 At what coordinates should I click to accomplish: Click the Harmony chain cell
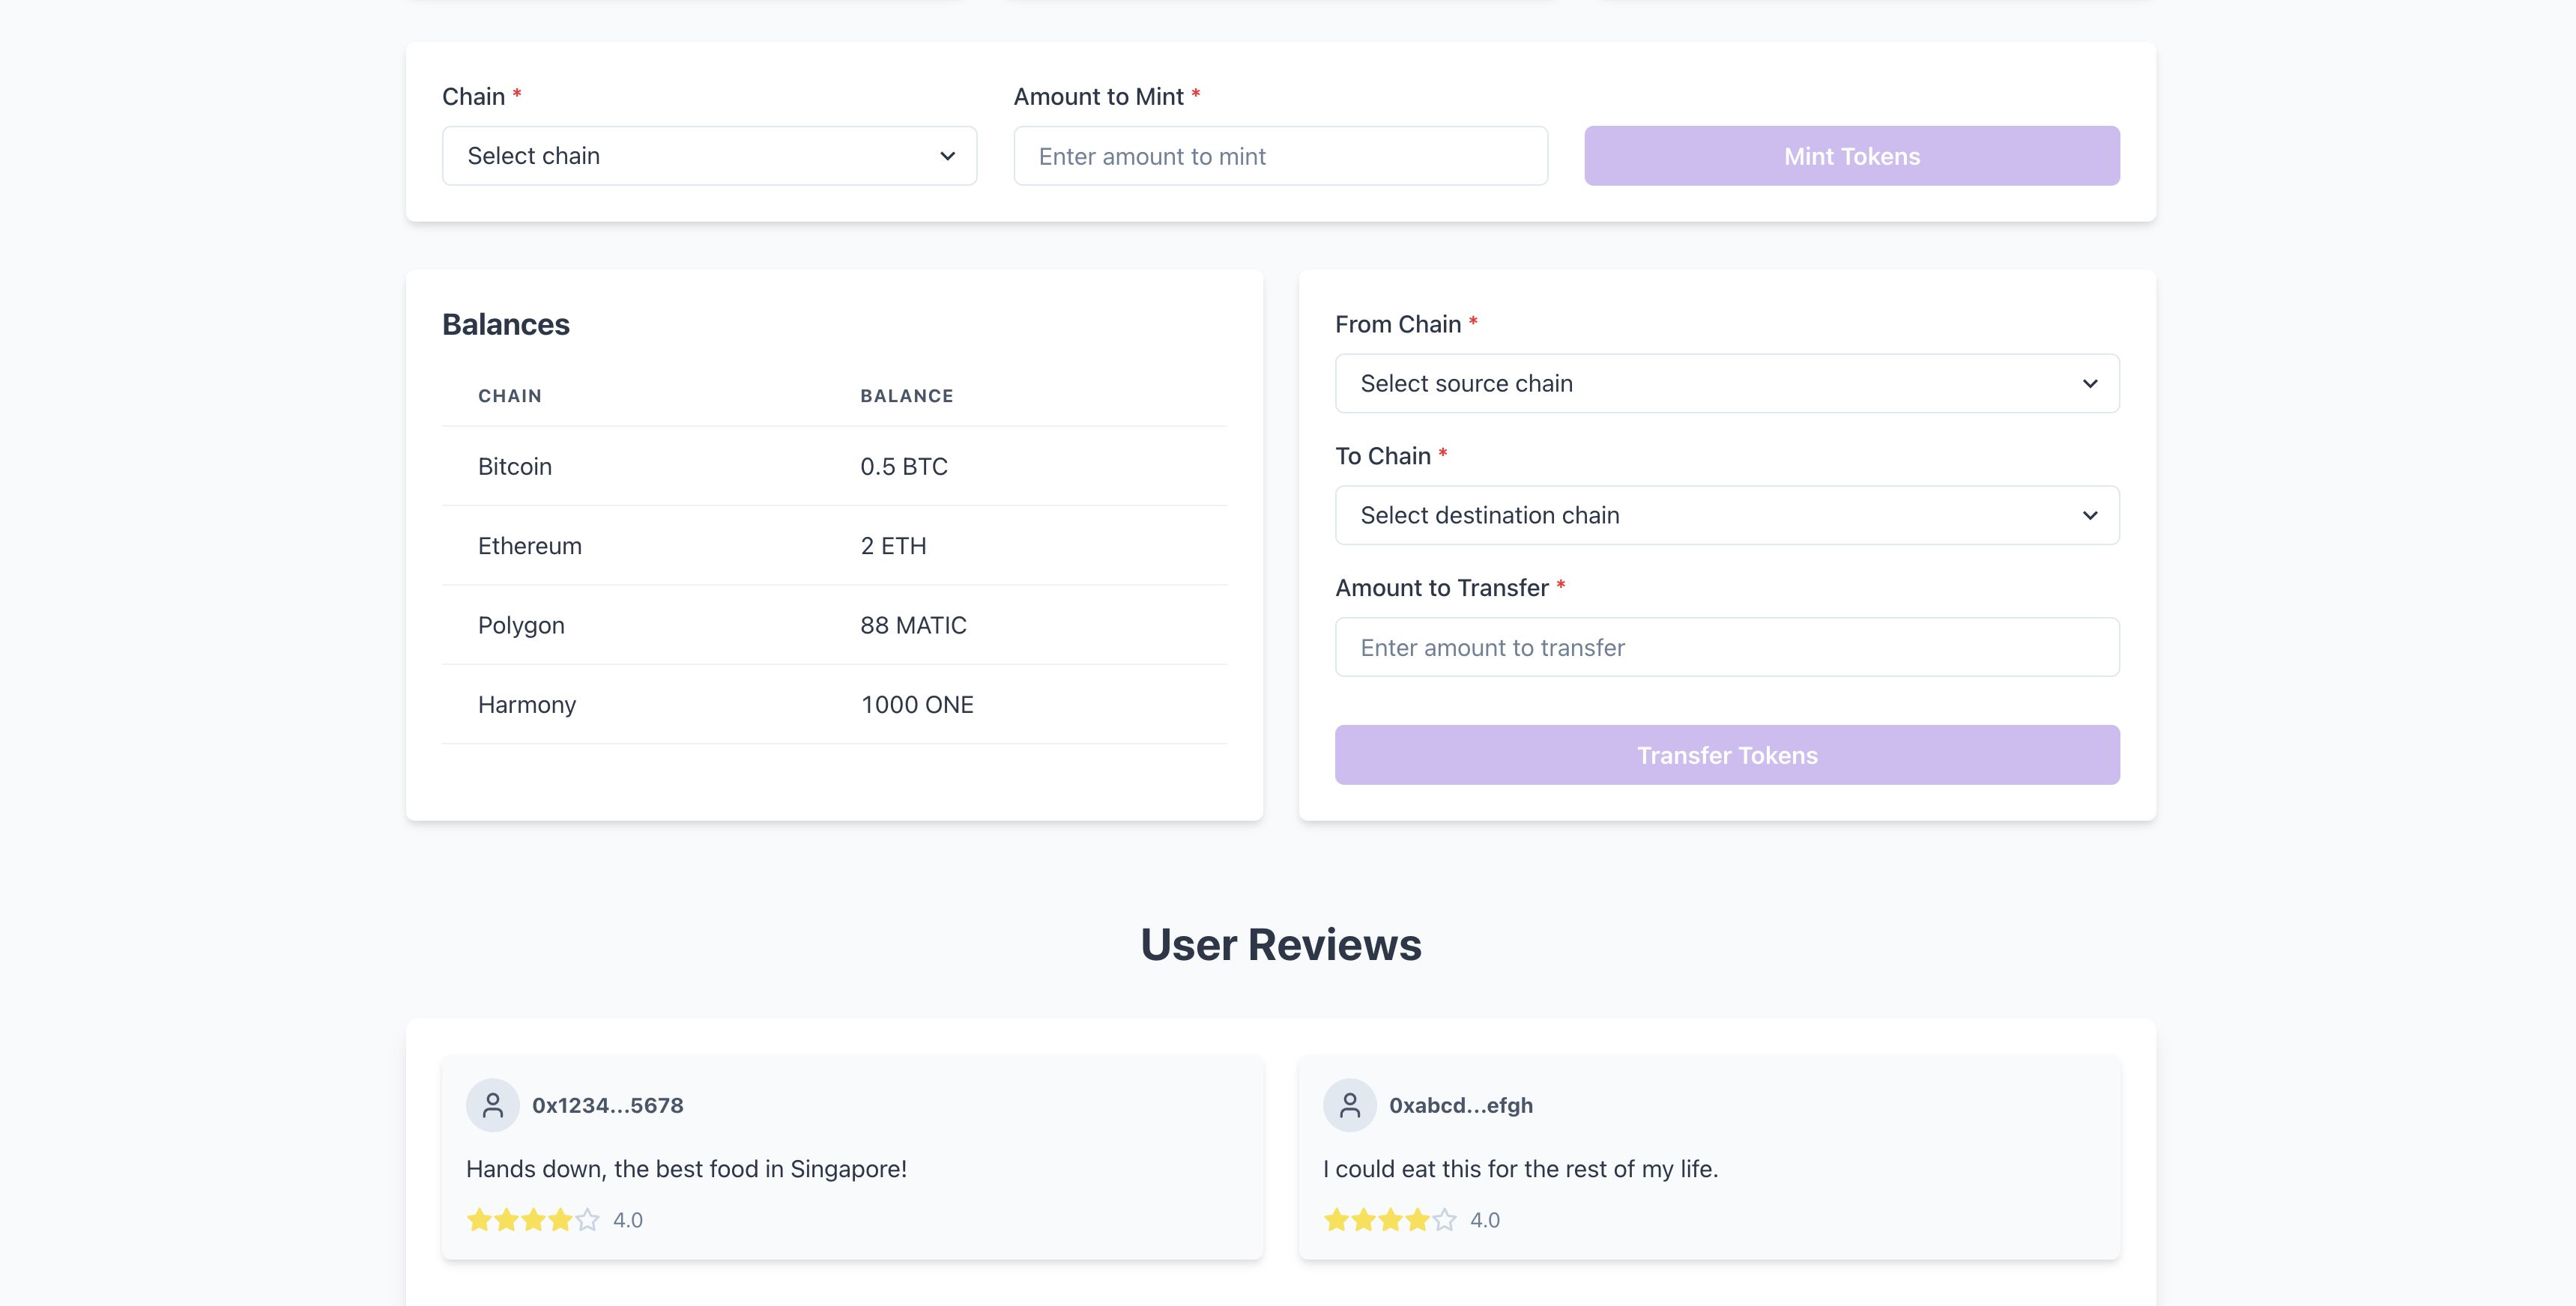click(527, 705)
